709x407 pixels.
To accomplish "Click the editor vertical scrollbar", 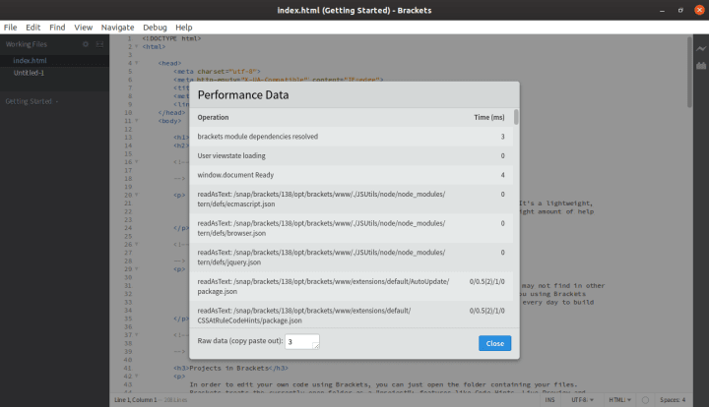I will click(689, 72).
